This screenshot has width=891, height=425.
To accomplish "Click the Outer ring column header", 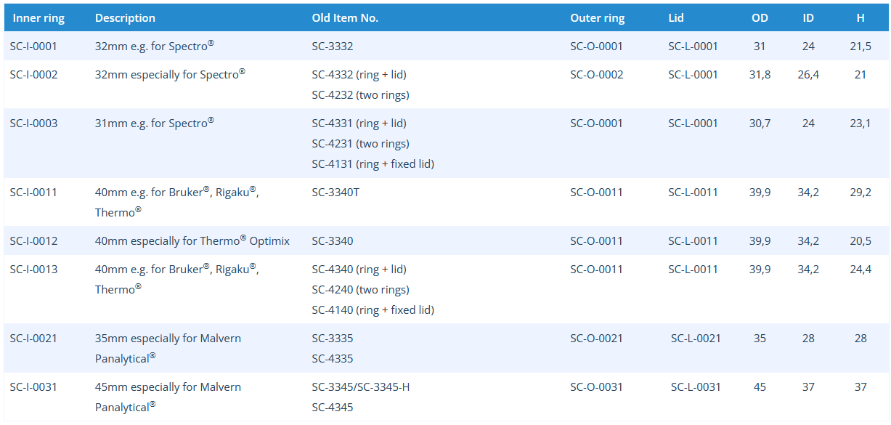I will coord(597,18).
